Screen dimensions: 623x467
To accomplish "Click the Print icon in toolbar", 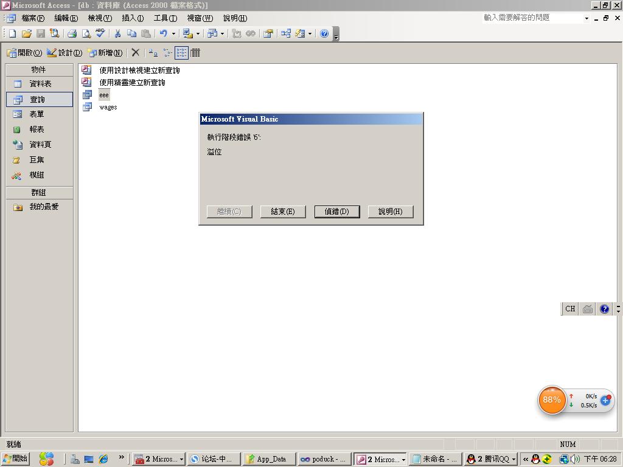I will click(72, 34).
